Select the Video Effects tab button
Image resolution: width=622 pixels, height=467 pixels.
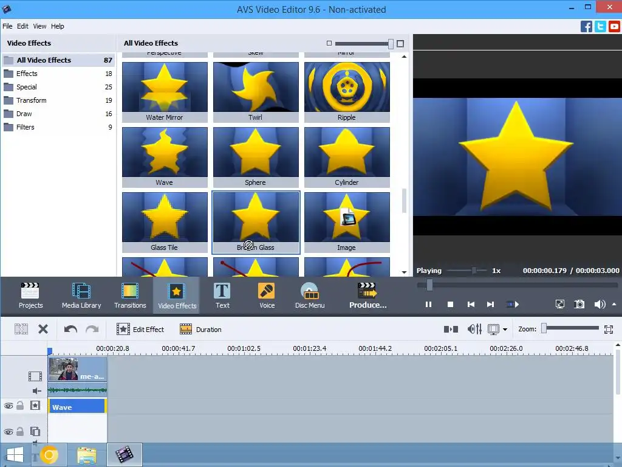(x=177, y=296)
